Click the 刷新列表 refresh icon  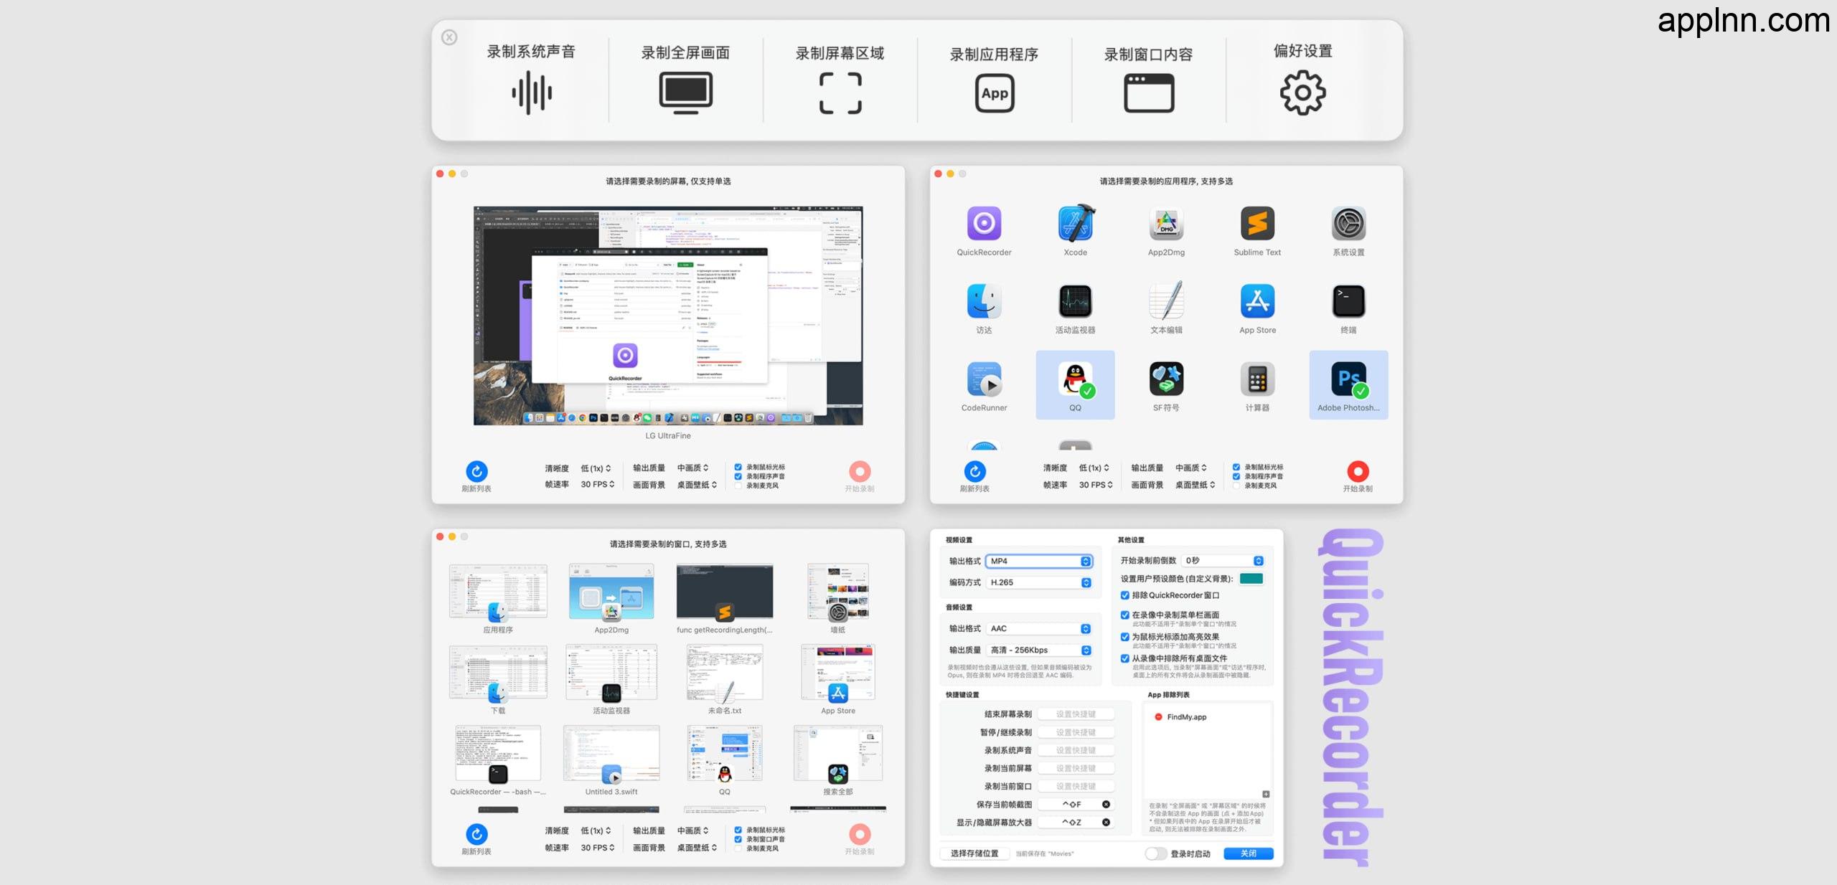(478, 472)
